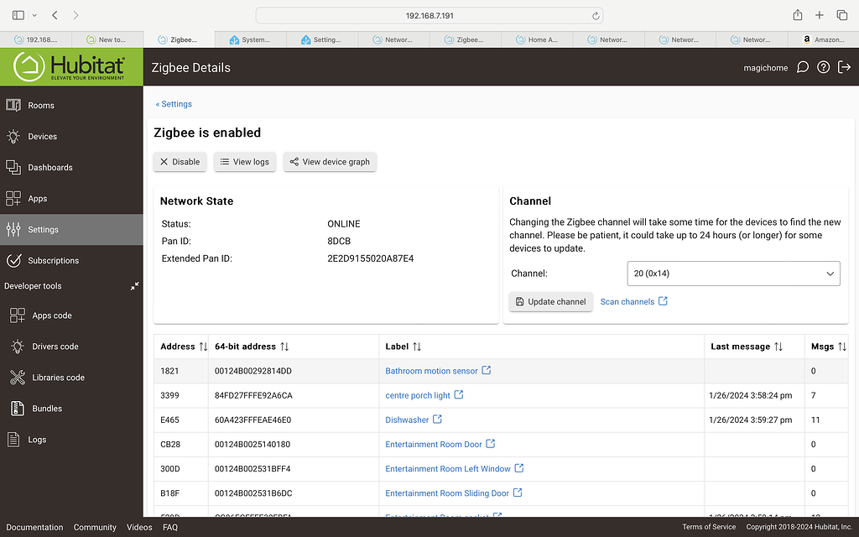The image size is (859, 537).
Task: Click the logout arrow icon
Action: click(844, 68)
